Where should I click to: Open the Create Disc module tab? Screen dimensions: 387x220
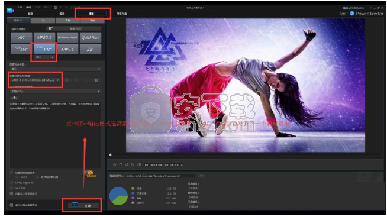122,14
